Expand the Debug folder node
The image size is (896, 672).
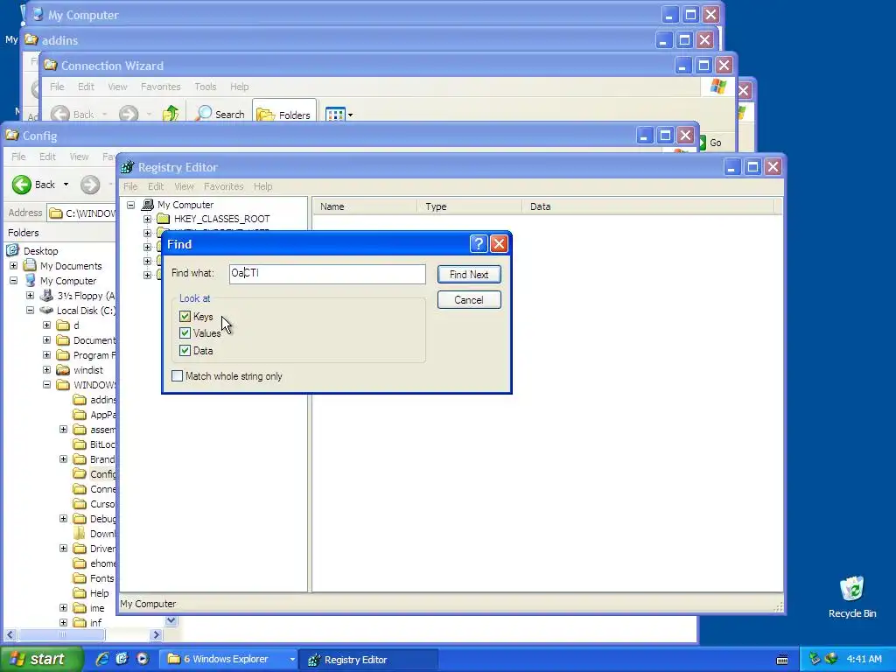click(63, 518)
